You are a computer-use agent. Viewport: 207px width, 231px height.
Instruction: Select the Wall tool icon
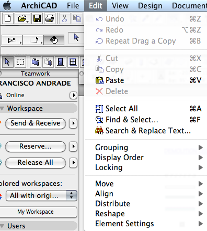point(36,62)
